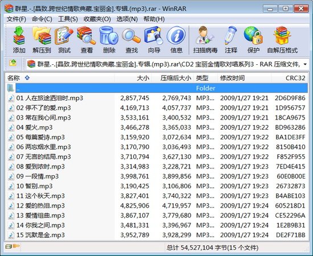
Task: Select file 11 这个秋天.mp3
Action: point(157,196)
